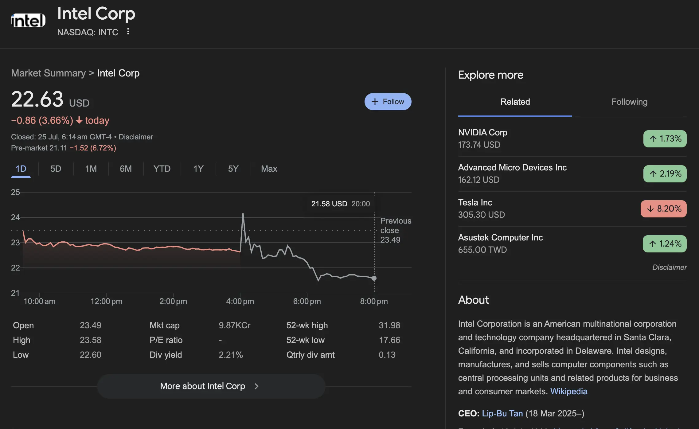Click the Low value 22.60
This screenshot has height=429, width=699.
click(x=91, y=355)
